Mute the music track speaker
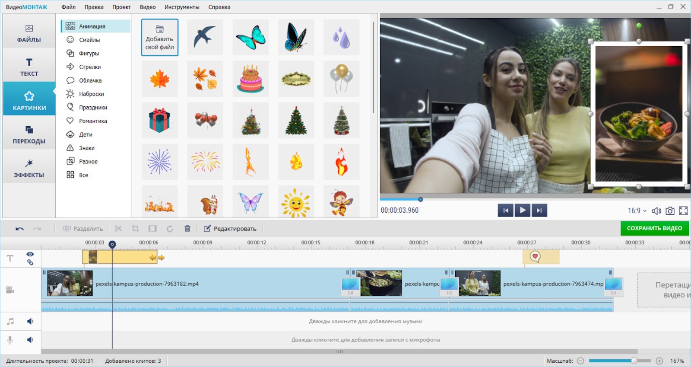This screenshot has width=691, height=367. (x=30, y=321)
